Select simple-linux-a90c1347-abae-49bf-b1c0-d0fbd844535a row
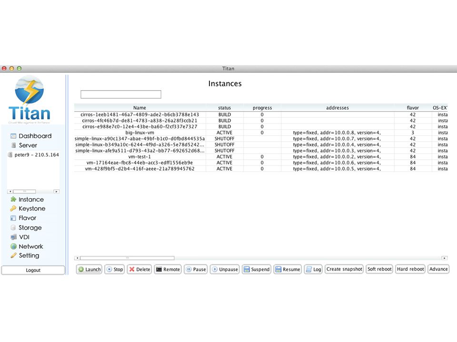The width and height of the screenshot is (457, 342). (x=261, y=139)
